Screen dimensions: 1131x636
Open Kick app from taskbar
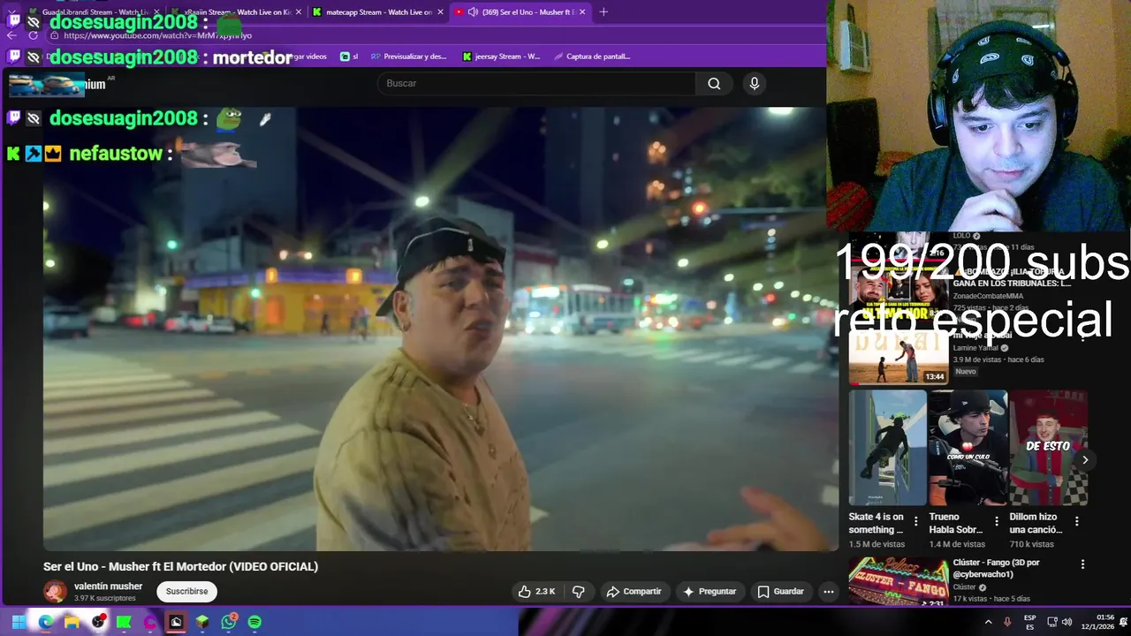[124, 622]
